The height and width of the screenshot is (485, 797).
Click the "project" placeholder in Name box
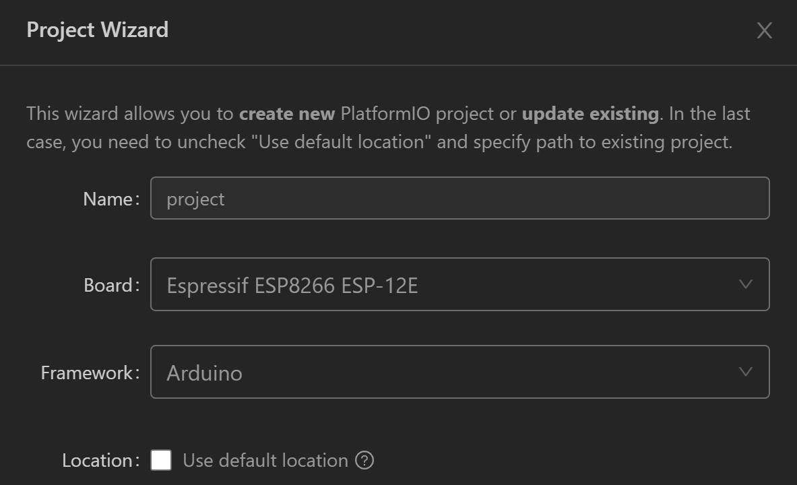point(195,199)
